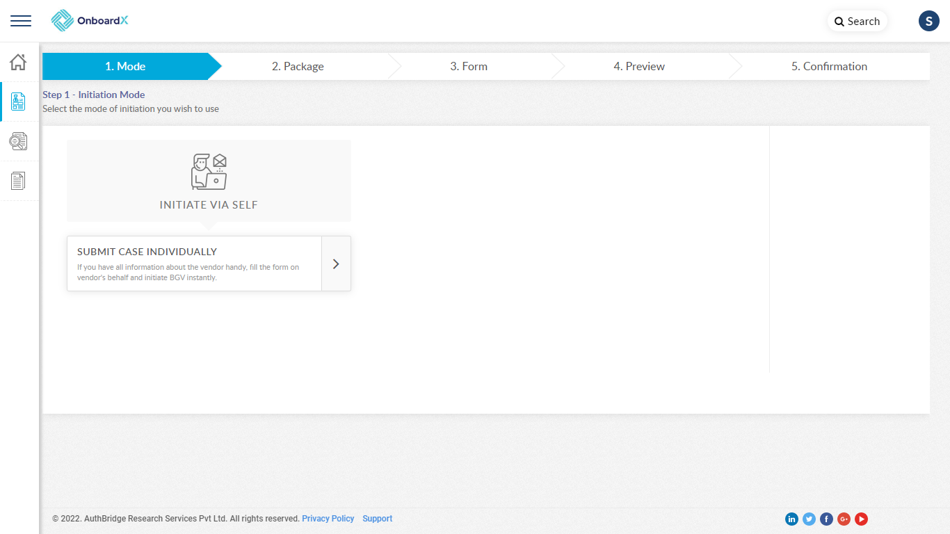Open the Support link

pos(378,519)
